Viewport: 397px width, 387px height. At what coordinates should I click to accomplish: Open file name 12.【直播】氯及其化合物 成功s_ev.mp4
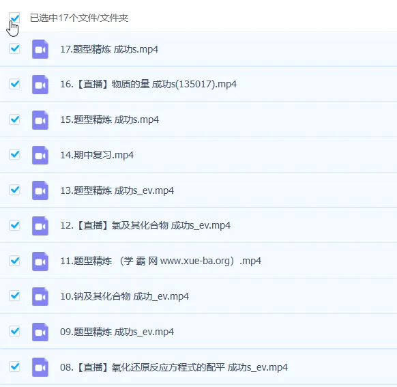tap(145, 225)
